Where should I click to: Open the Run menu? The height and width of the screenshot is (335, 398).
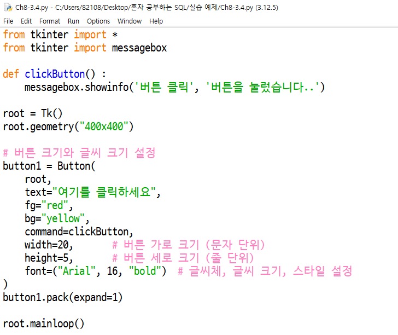[x=73, y=21]
